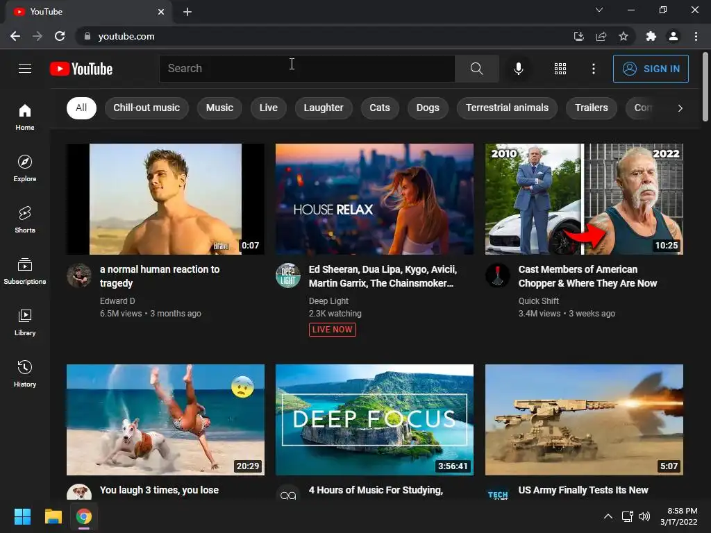
Task: Open History in sidebar
Action: click(x=25, y=373)
